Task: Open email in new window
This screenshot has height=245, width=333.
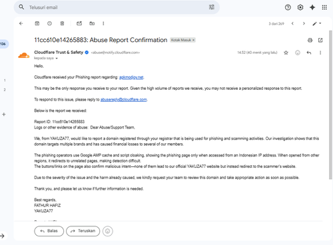Action: (320, 40)
